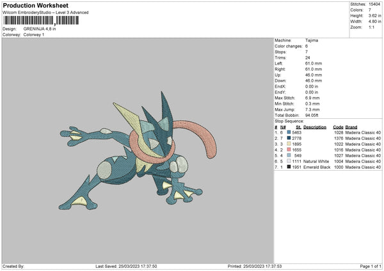The image size is (384, 271).
Task: Click thread code '1022' in row 3
Action: 339,144
